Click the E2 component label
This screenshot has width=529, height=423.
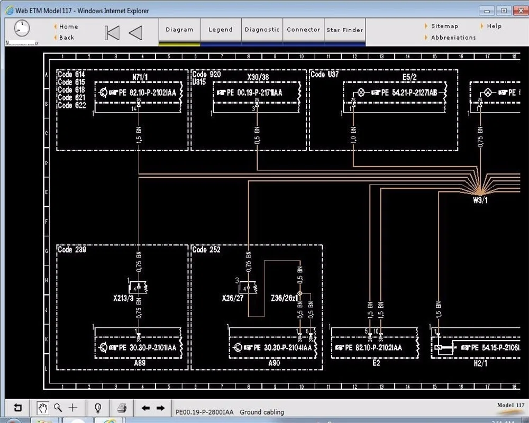(376, 363)
